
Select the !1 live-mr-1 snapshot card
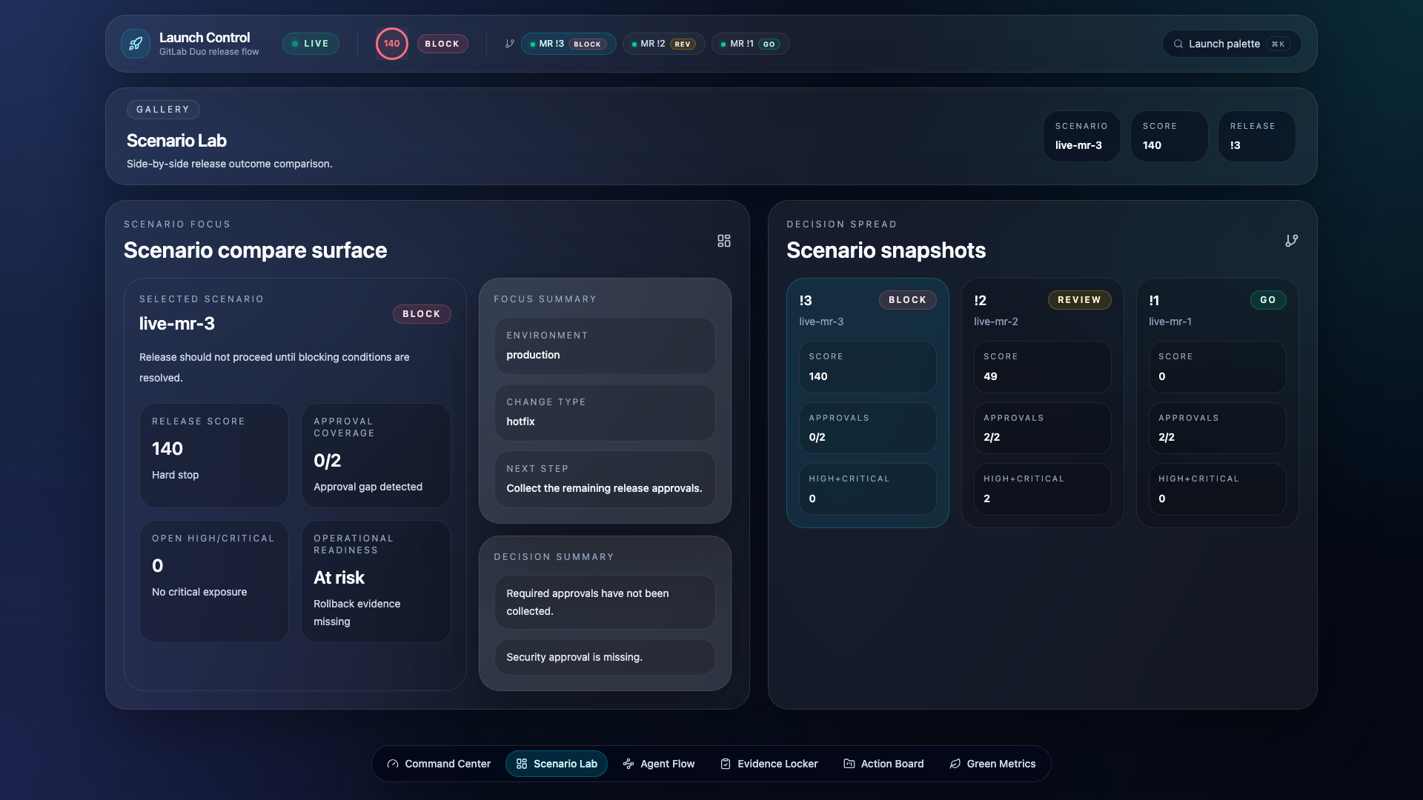click(1217, 402)
